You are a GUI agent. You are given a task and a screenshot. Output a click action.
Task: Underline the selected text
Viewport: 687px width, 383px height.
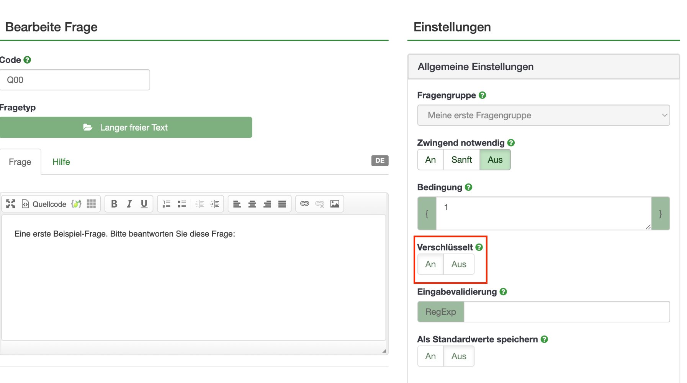pos(144,204)
